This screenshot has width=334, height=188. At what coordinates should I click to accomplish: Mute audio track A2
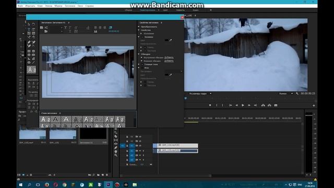[140, 155]
